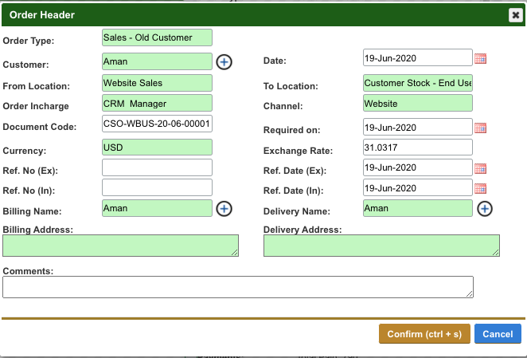Viewport: 527px width, 358px height.
Task: Choose the Channel Website field
Action: tap(417, 103)
